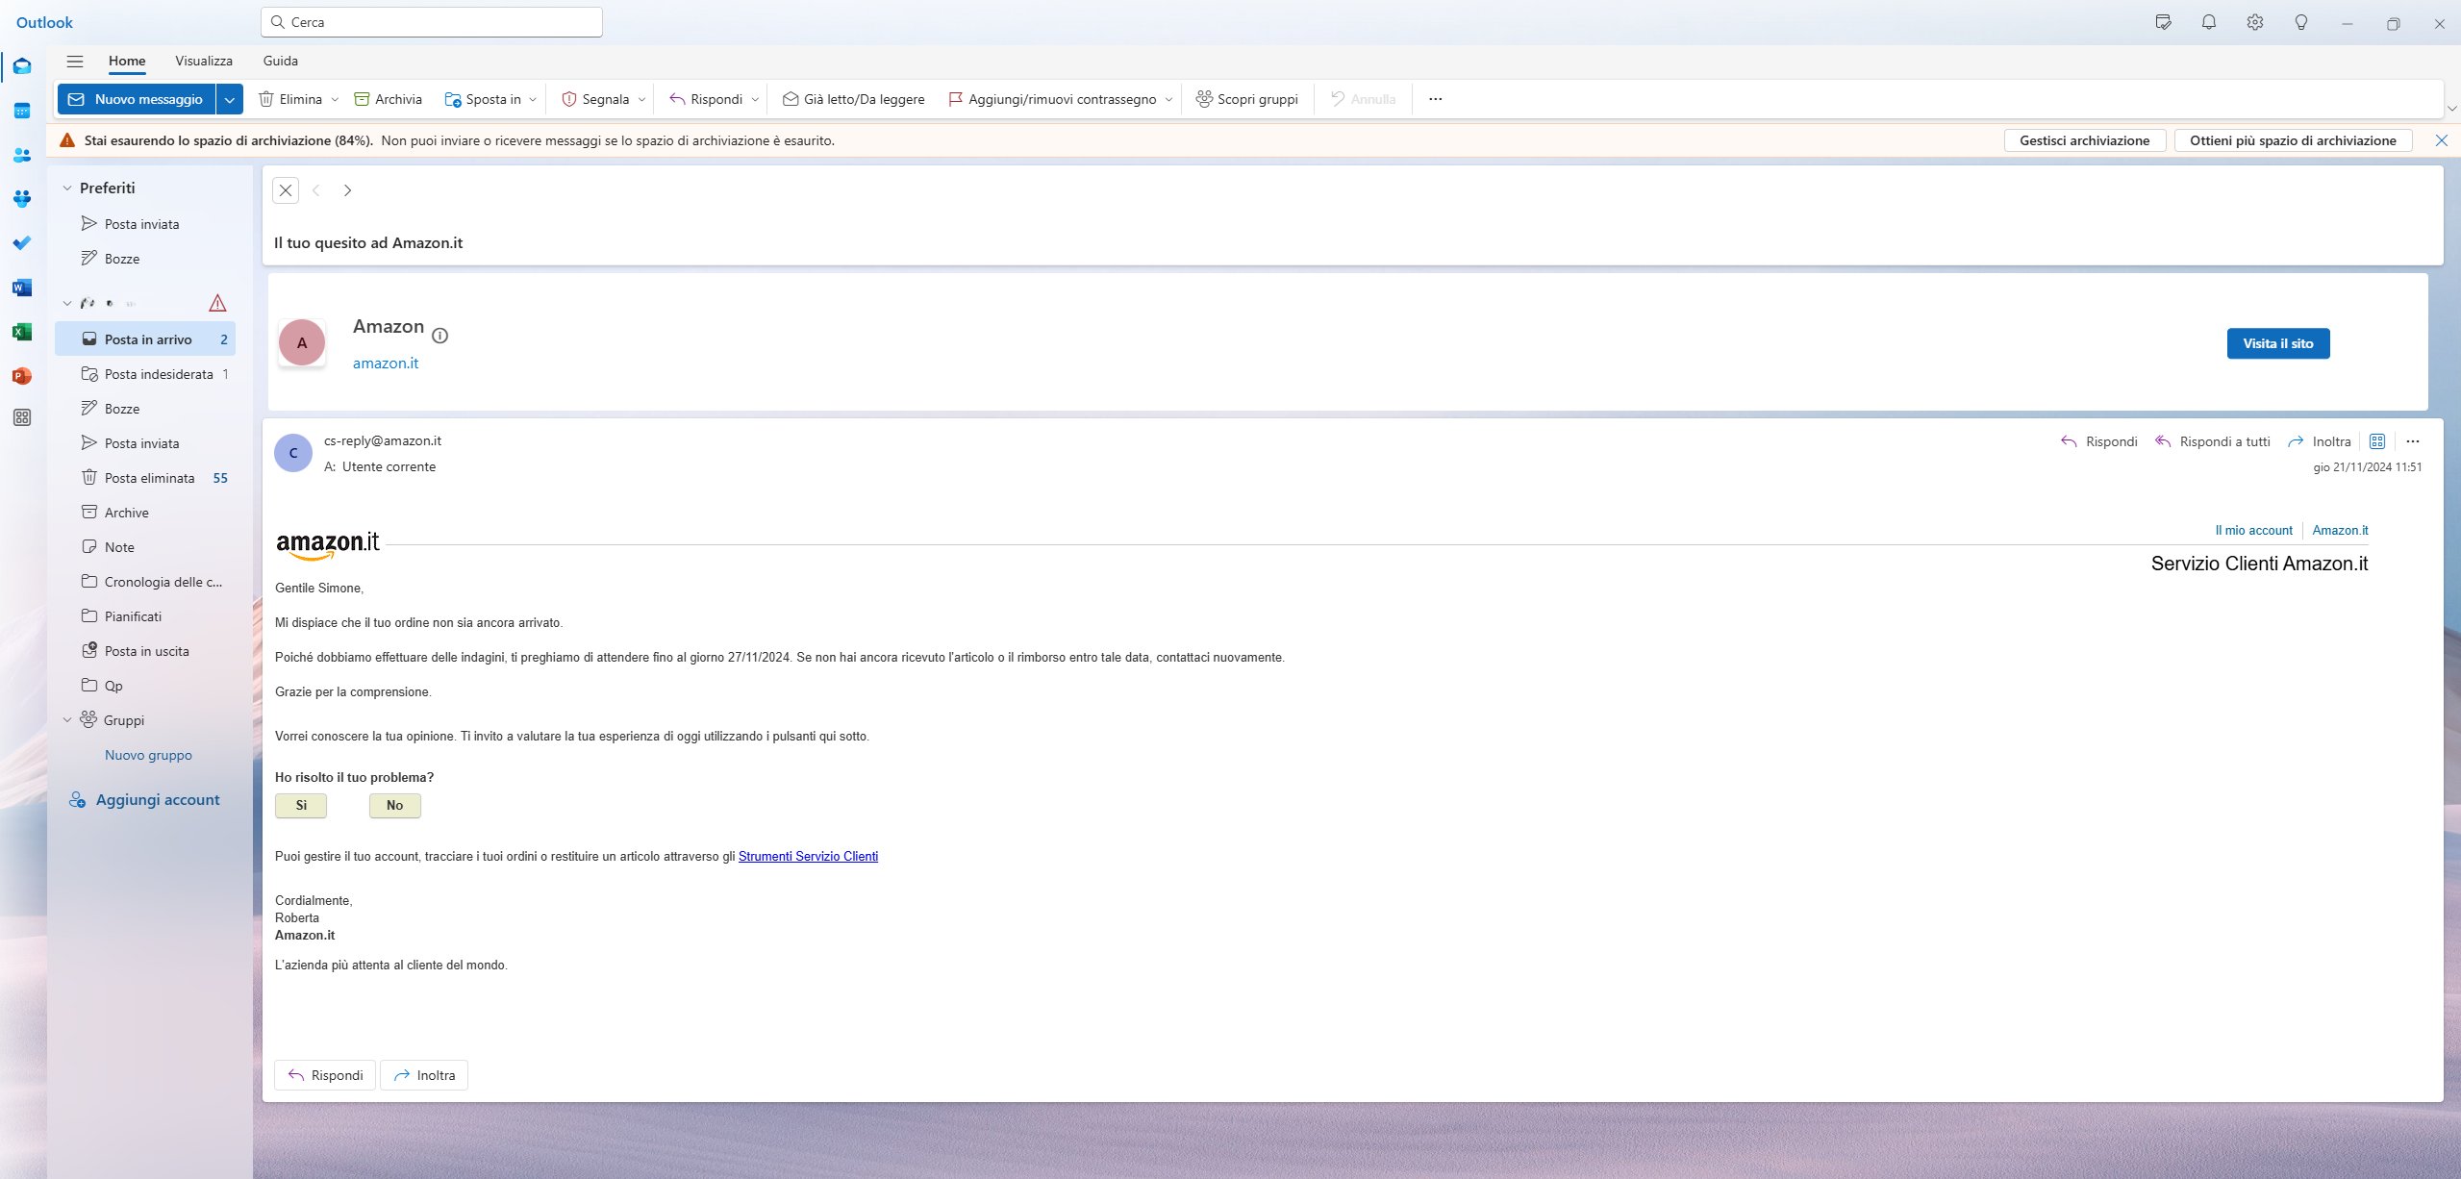Click the Nuovo messaggio button
The image size is (2461, 1179).
pos(137,99)
